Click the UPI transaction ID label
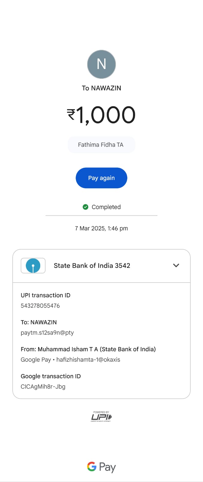203x482 pixels. tap(45, 295)
